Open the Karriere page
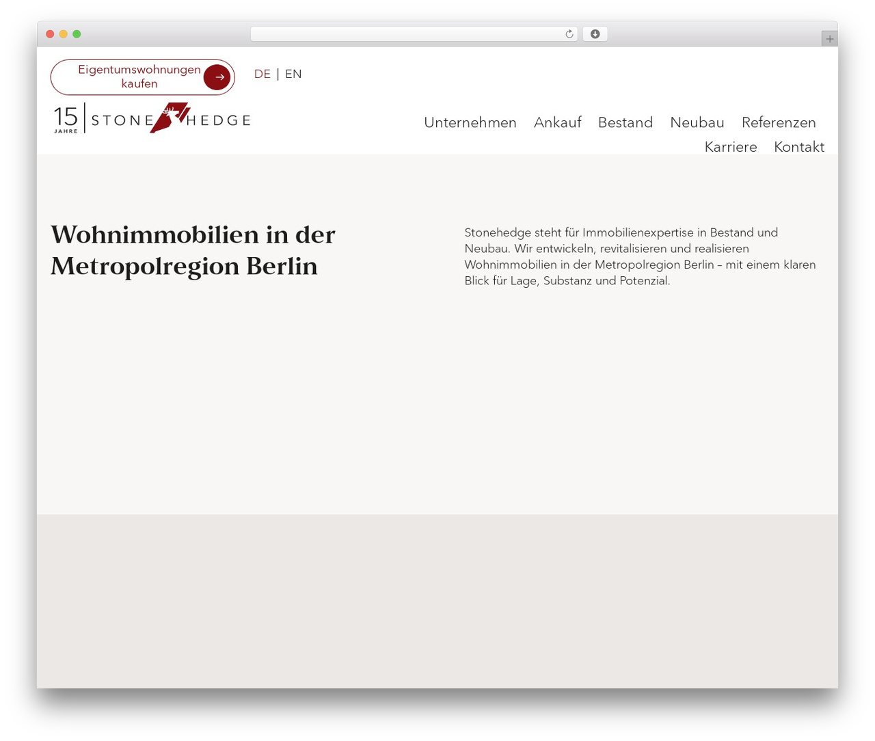 tap(731, 147)
